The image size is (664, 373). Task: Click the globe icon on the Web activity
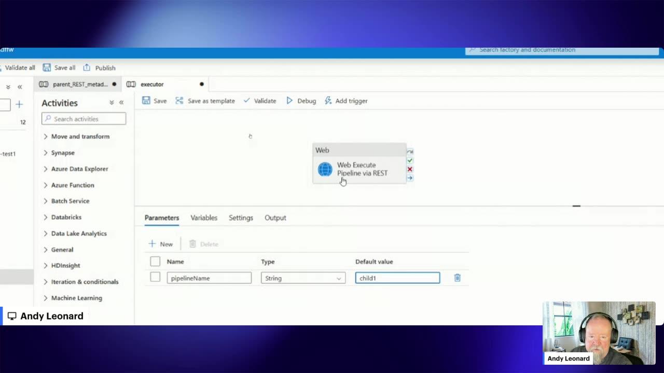click(325, 169)
